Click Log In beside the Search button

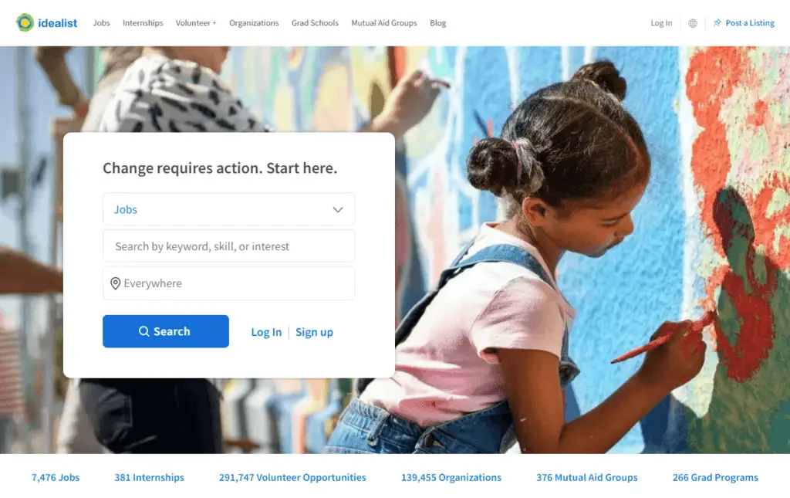(266, 332)
